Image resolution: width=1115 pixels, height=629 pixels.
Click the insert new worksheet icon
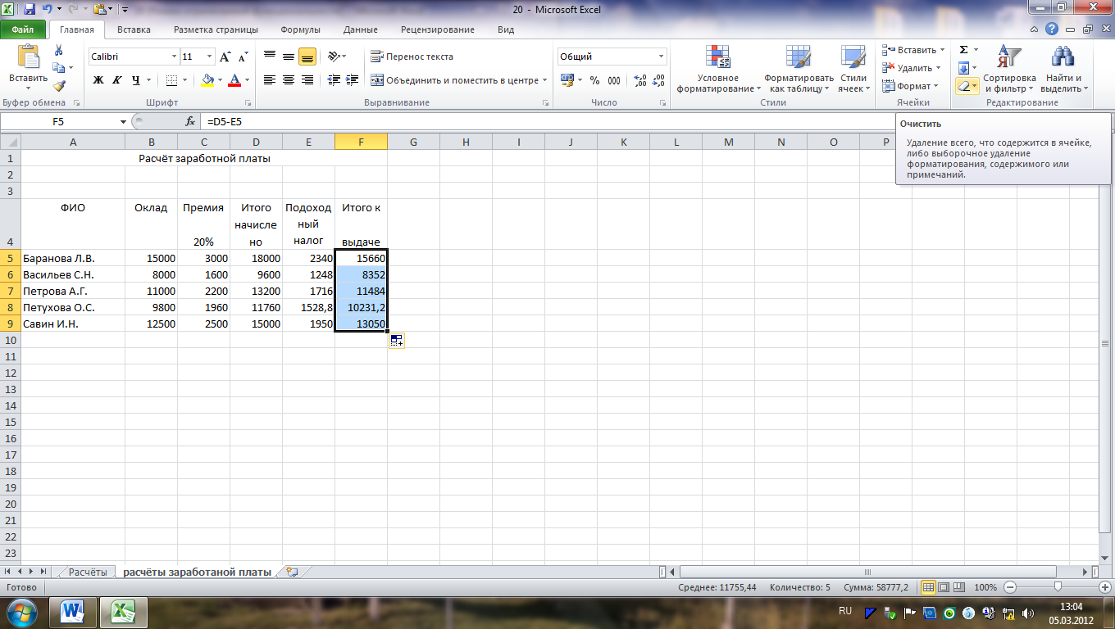pos(292,572)
